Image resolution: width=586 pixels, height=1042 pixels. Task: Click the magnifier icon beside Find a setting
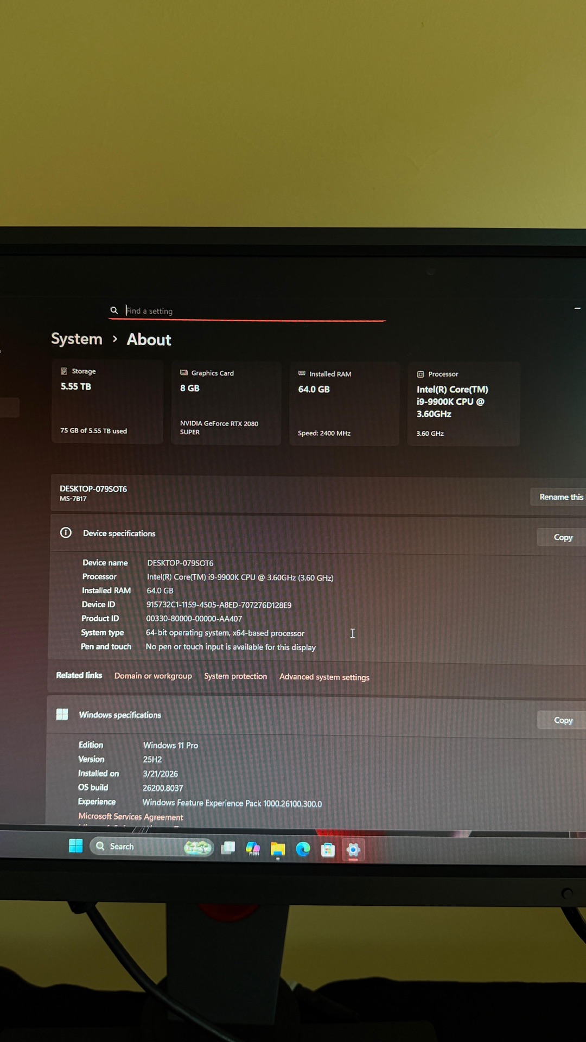pyautogui.click(x=114, y=310)
